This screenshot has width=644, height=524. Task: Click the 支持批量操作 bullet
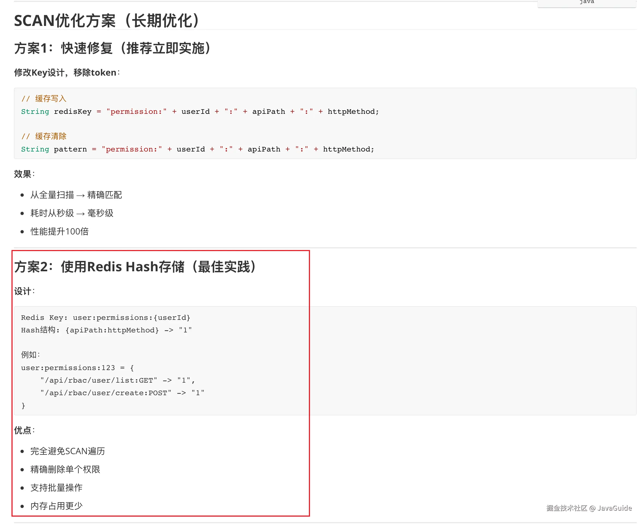coord(56,487)
